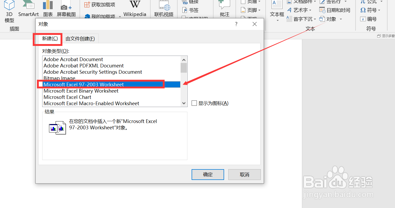Open the 页脚 footer menu
This screenshot has width=395, height=208.
click(x=251, y=10)
